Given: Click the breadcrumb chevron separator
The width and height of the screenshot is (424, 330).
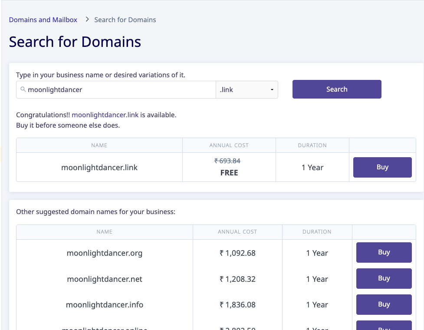Looking at the screenshot, I should click(87, 20).
